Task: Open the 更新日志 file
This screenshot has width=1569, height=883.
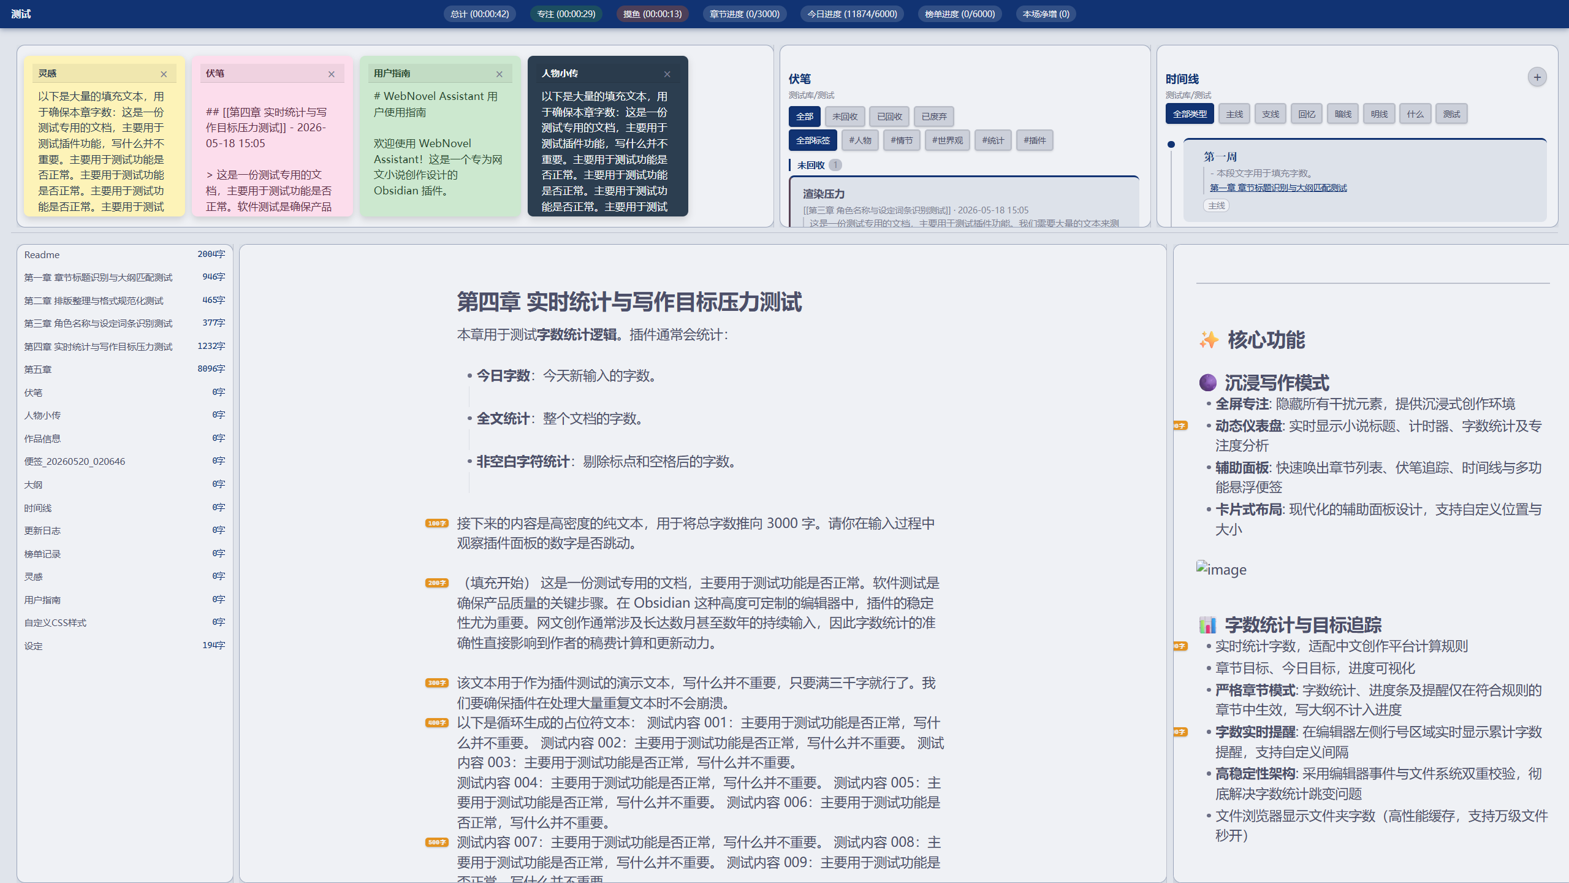Action: point(124,530)
